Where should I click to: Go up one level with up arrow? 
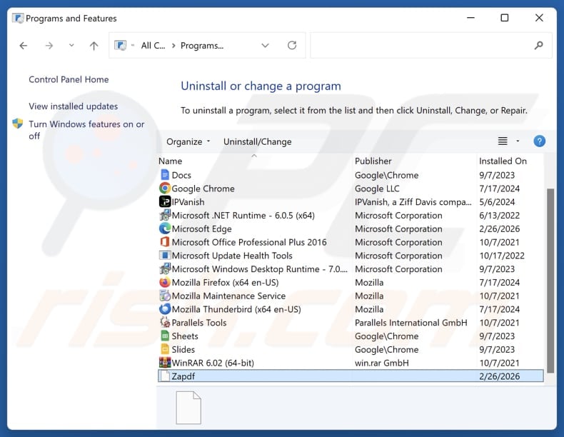pos(94,46)
